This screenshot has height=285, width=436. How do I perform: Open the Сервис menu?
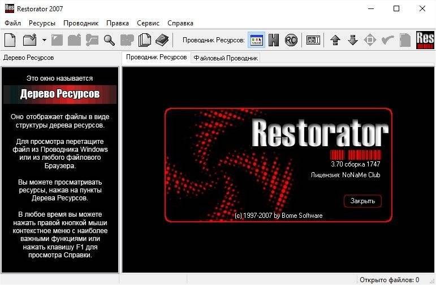tap(148, 23)
